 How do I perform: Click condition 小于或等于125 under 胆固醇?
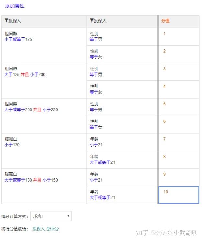(18, 39)
